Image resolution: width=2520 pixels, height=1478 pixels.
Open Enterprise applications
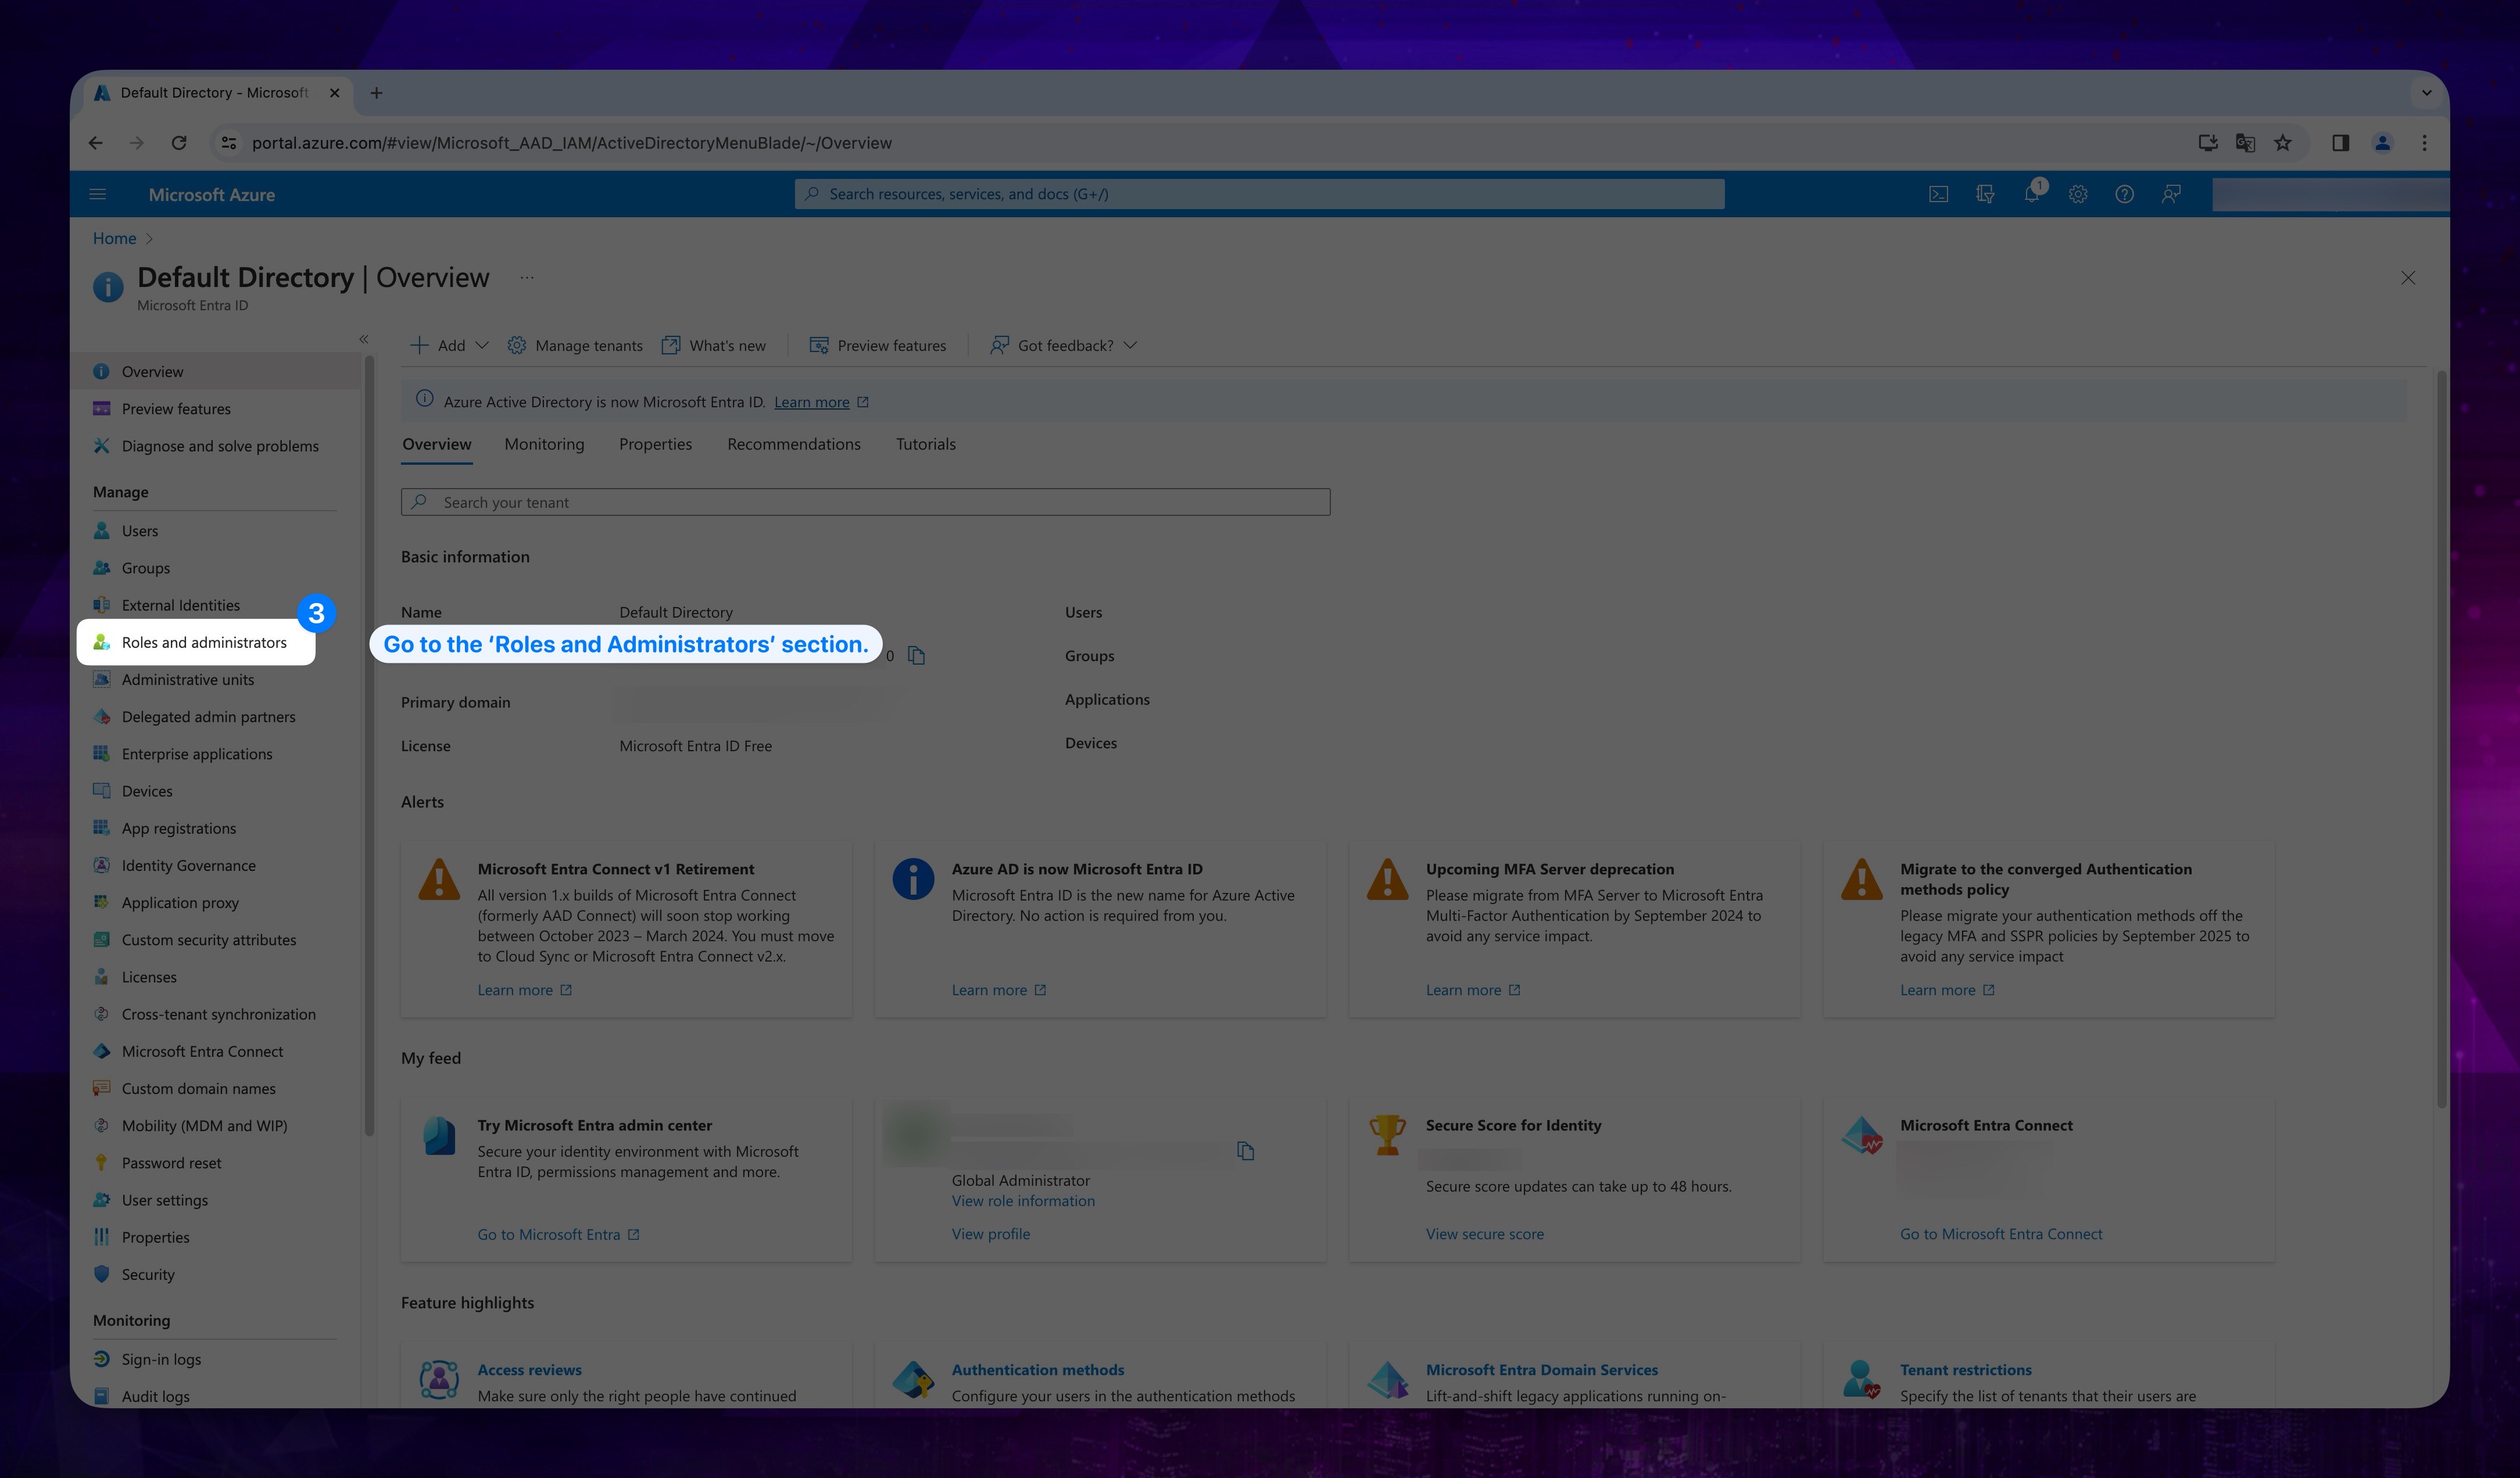(197, 754)
